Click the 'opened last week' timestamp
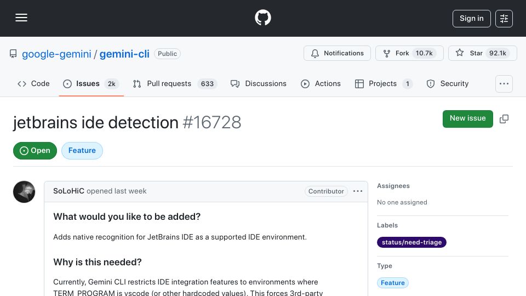Viewport: 526px width, 296px height. click(117, 191)
